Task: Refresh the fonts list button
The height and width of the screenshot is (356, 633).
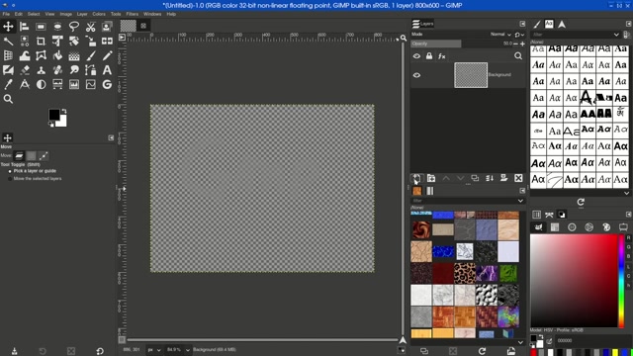Action: coord(581,202)
